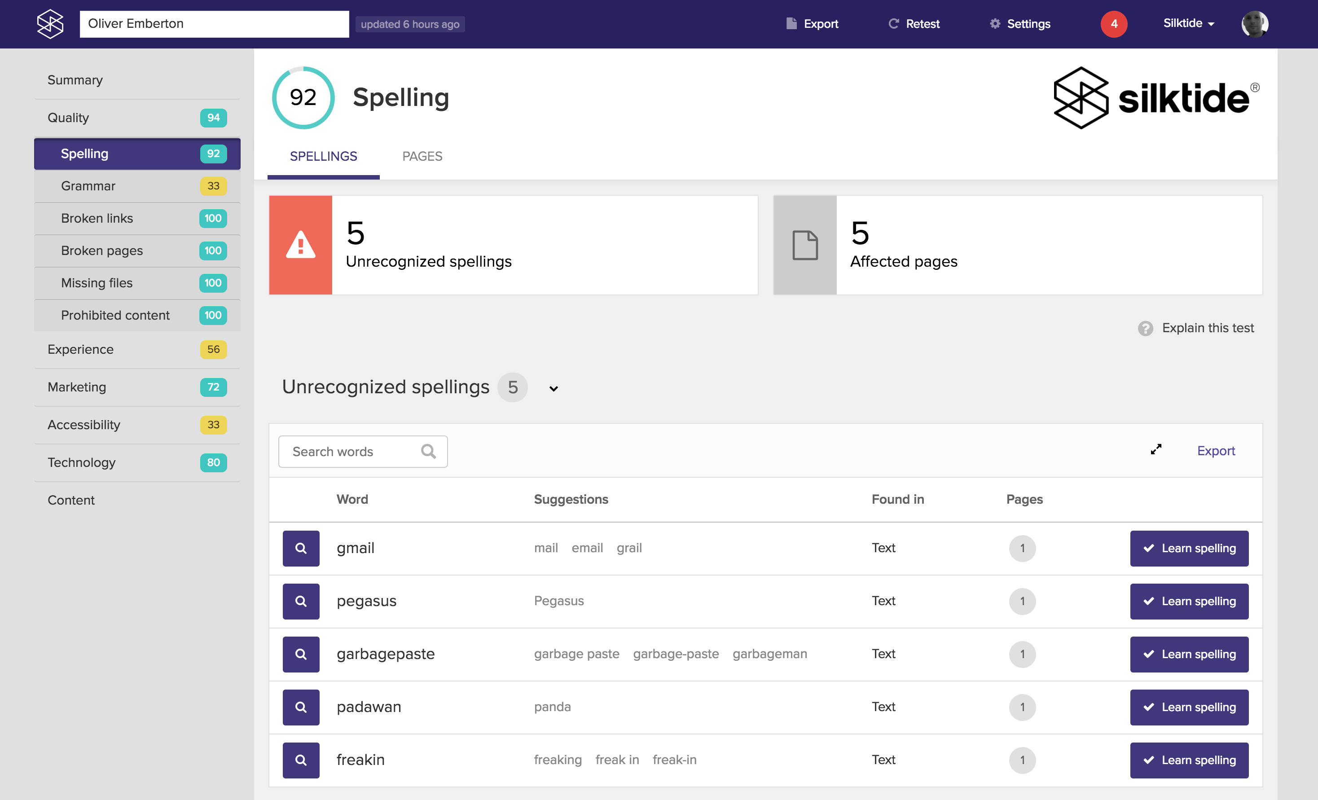The image size is (1318, 800).
Task: Click Explain this test link
Action: [x=1207, y=328]
